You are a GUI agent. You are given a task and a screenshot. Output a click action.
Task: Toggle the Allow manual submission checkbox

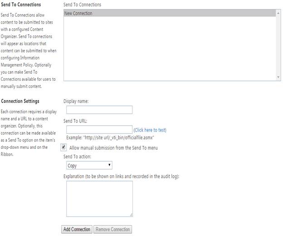tap(63, 148)
